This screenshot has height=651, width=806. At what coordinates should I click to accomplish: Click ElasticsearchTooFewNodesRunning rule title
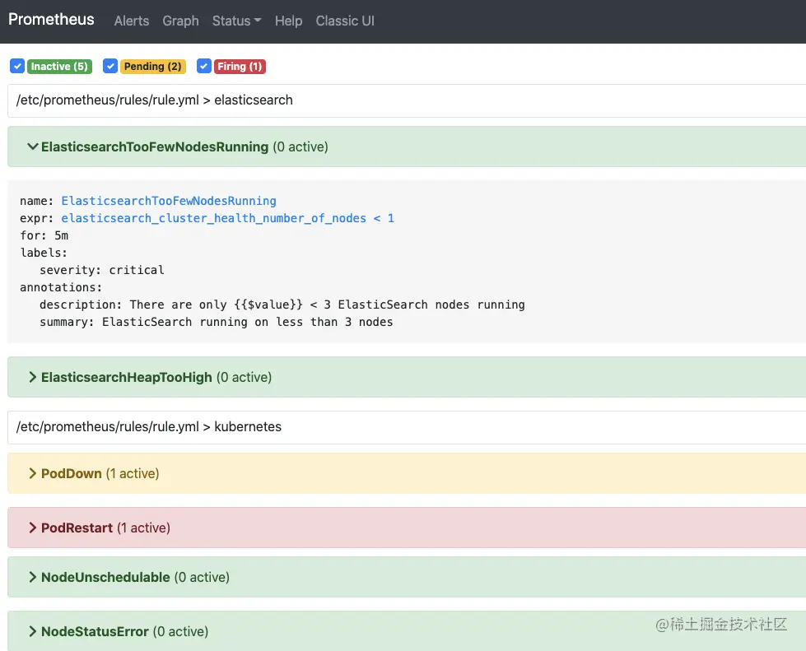(x=155, y=147)
